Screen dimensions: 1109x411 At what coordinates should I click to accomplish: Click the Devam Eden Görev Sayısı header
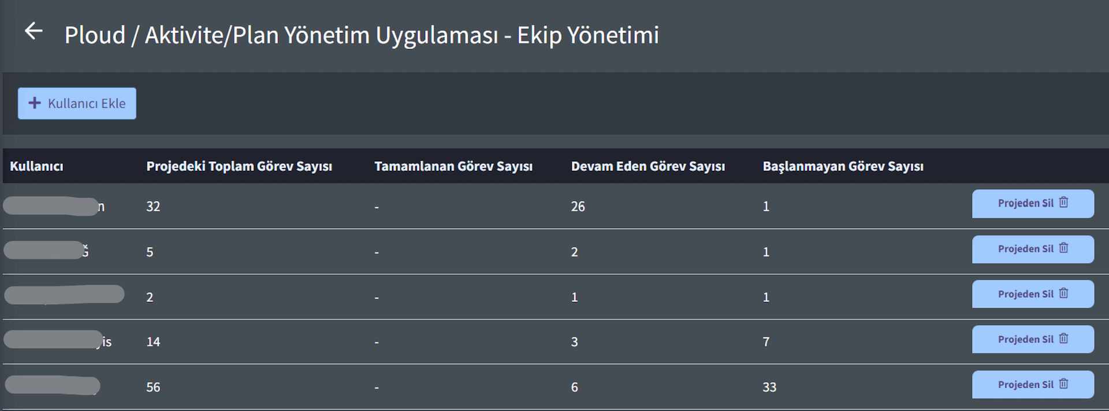(648, 166)
